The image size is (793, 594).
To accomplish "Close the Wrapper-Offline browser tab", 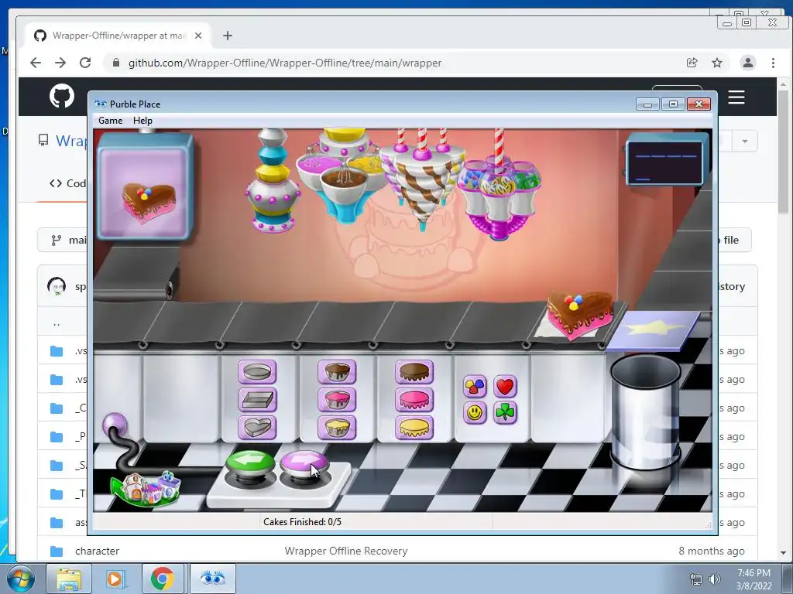I will (198, 36).
